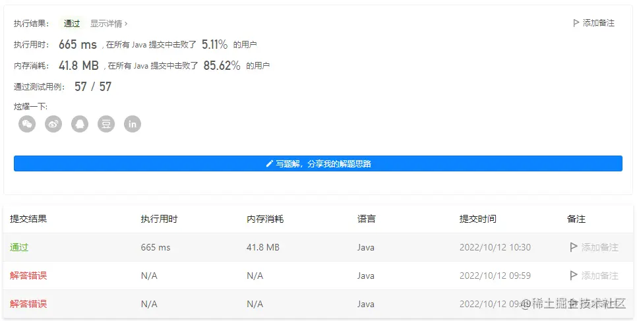Click 2022/10/12 10:30 timestamp
The width and height of the screenshot is (637, 321).
tap(495, 247)
